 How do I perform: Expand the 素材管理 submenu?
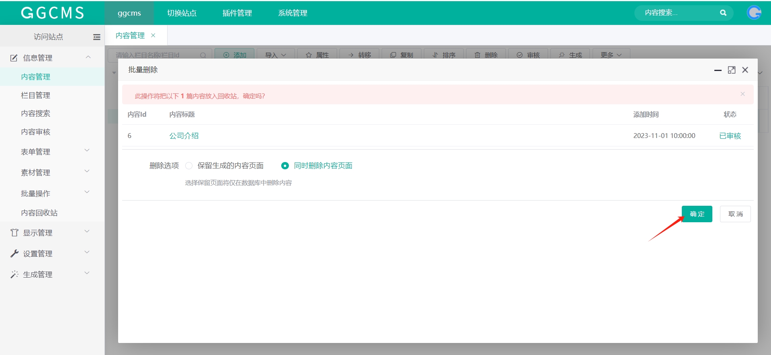tap(87, 171)
